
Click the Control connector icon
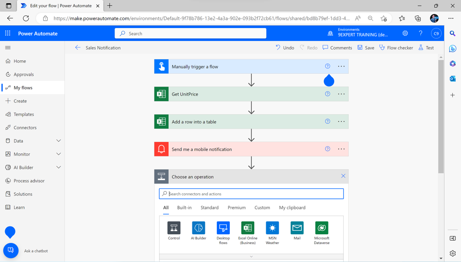[174, 227]
